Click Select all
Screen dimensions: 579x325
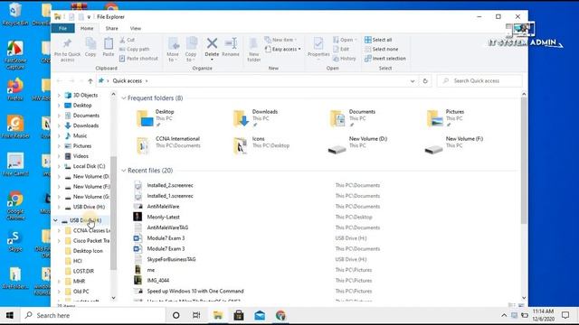click(x=378, y=40)
